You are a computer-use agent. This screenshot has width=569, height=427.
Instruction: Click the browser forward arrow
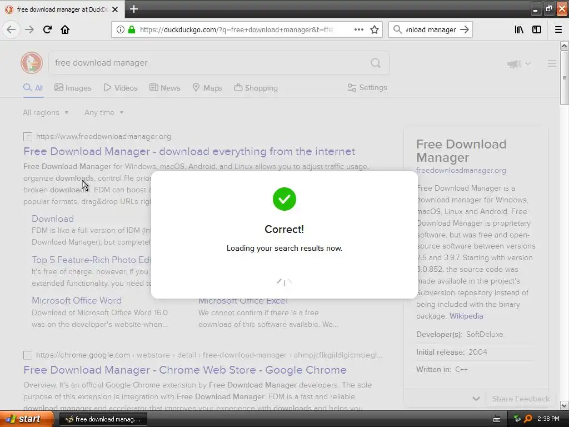click(x=29, y=29)
